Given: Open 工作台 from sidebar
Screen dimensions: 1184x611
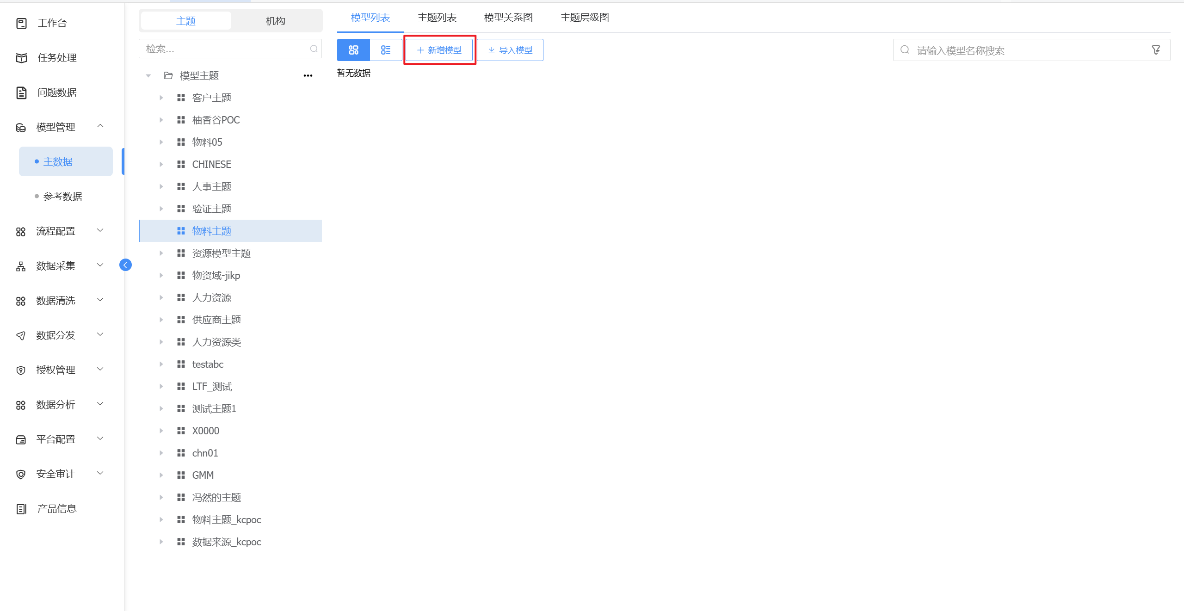Looking at the screenshot, I should click(52, 23).
